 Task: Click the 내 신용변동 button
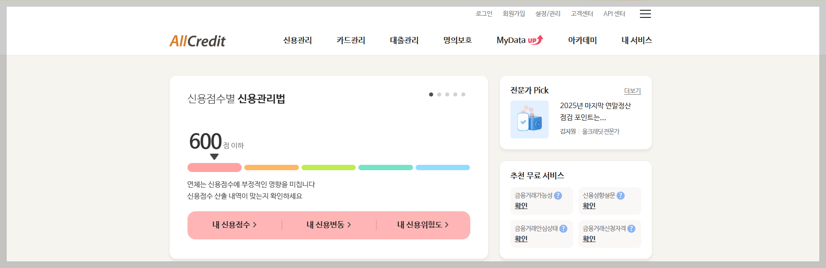(329, 225)
